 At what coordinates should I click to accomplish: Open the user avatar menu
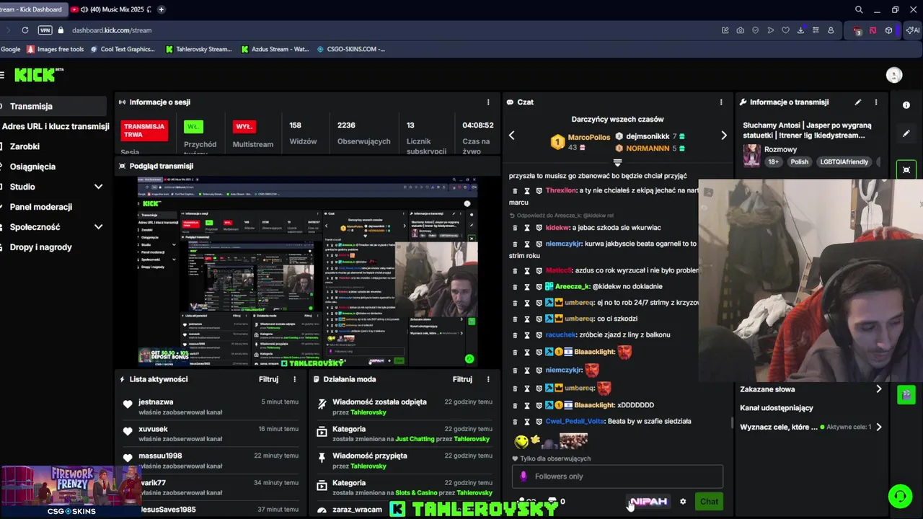[x=894, y=75]
